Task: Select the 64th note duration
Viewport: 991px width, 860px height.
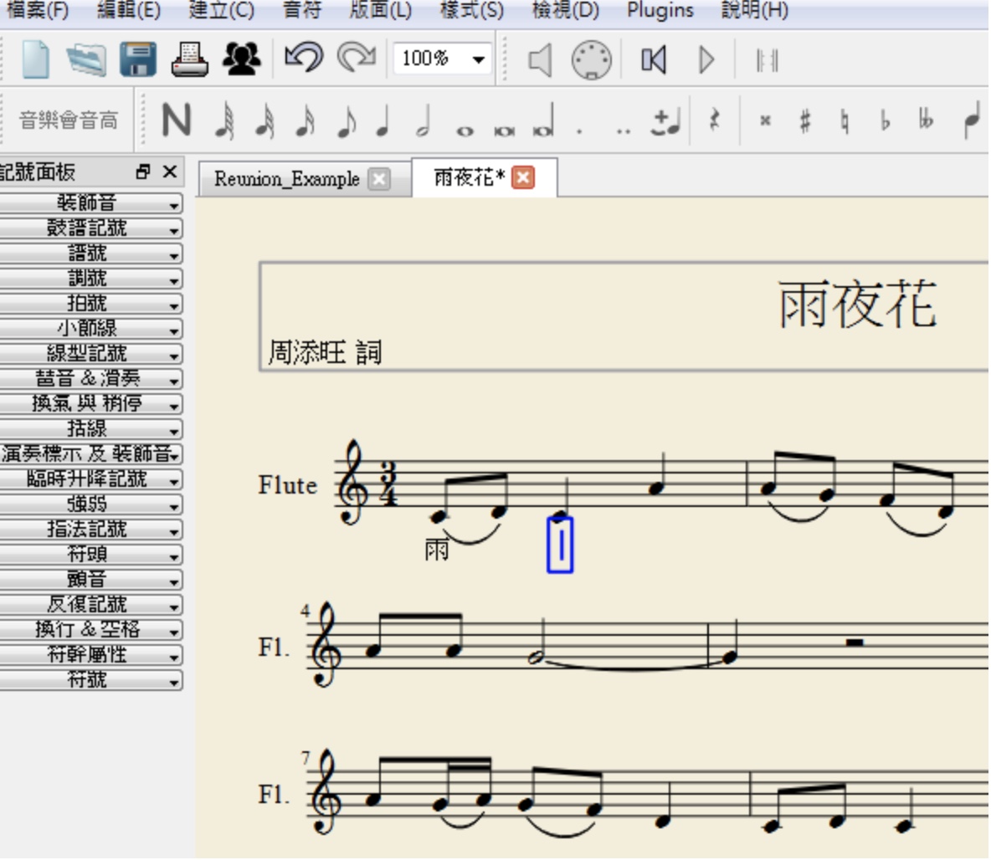Action: pos(225,120)
